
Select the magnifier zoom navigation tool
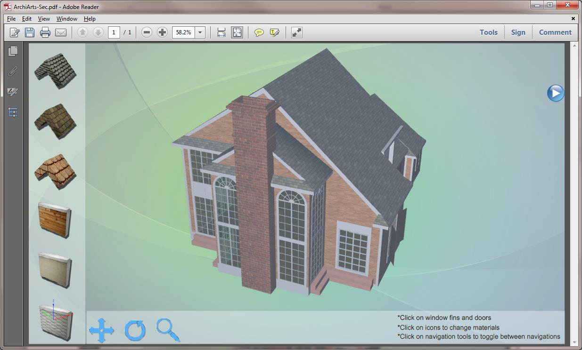click(168, 330)
